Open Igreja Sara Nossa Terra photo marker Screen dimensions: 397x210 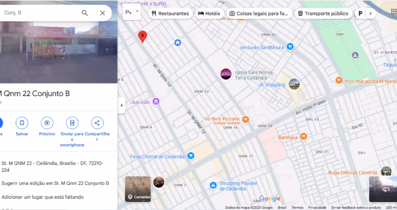point(226,74)
